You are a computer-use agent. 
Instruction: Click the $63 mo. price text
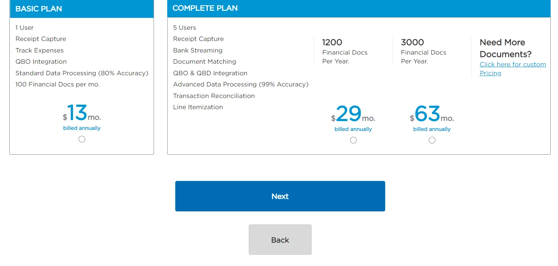click(432, 114)
